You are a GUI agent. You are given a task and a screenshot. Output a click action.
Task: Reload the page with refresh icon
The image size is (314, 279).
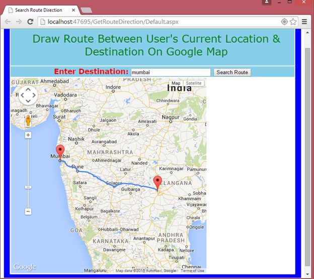(x=30, y=22)
